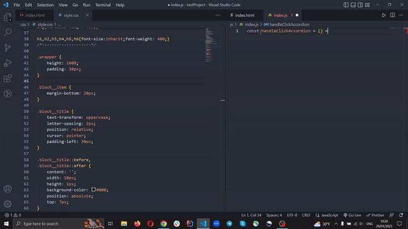The image size is (408, 229).
Task: Click the ENG language indicator in tray
Action: 370,223
